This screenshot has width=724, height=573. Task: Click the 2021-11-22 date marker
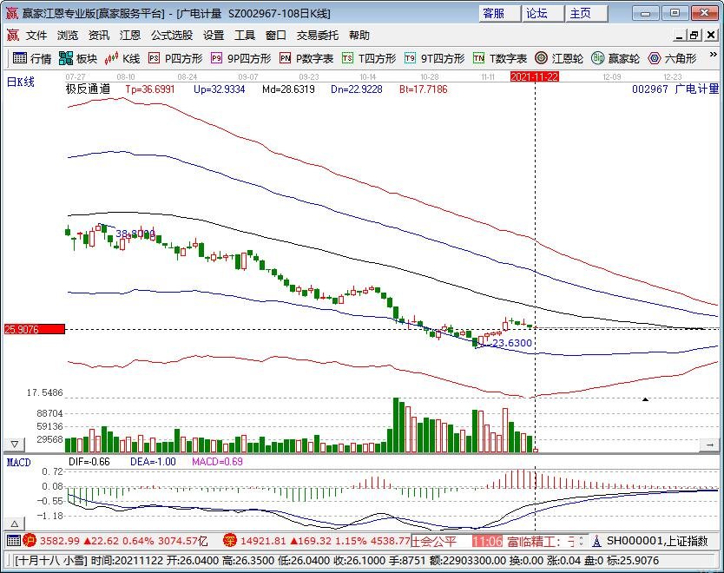tap(535, 76)
